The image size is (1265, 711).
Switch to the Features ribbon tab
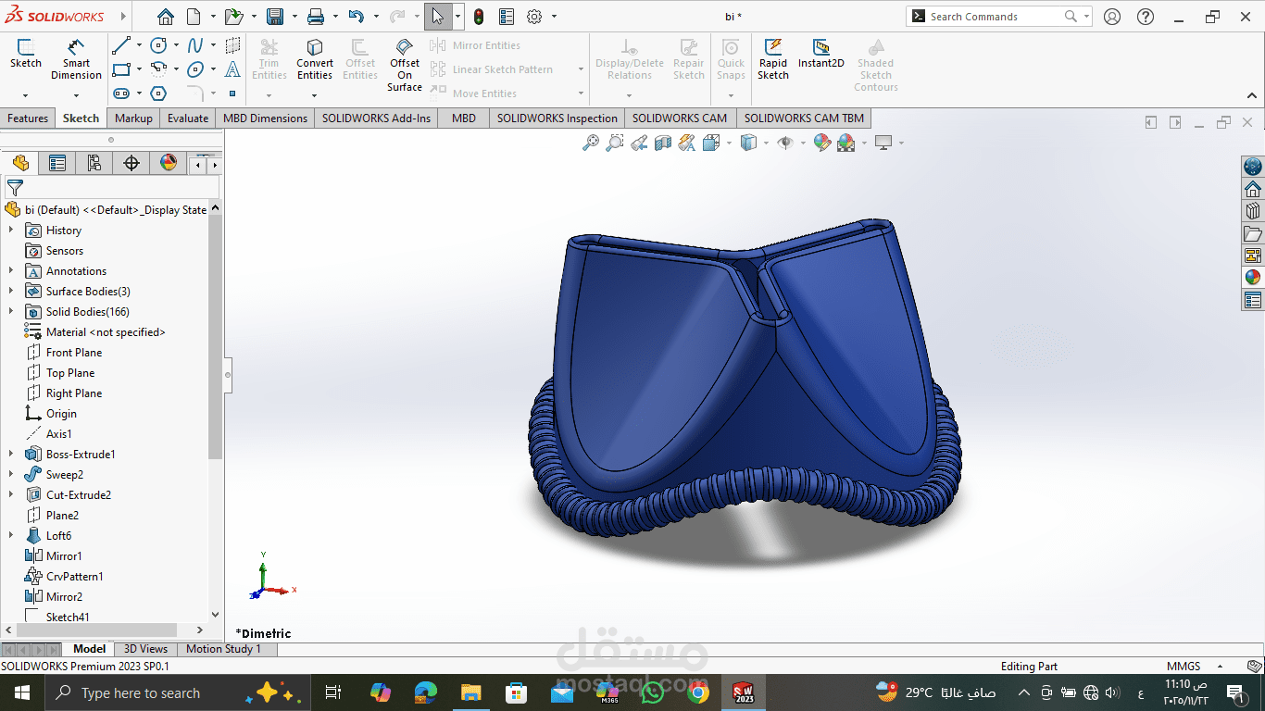[28, 118]
